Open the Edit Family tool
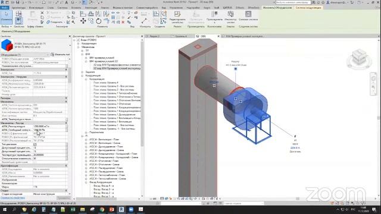Viewport: 381px width, 214px height. pyautogui.click(x=177, y=17)
